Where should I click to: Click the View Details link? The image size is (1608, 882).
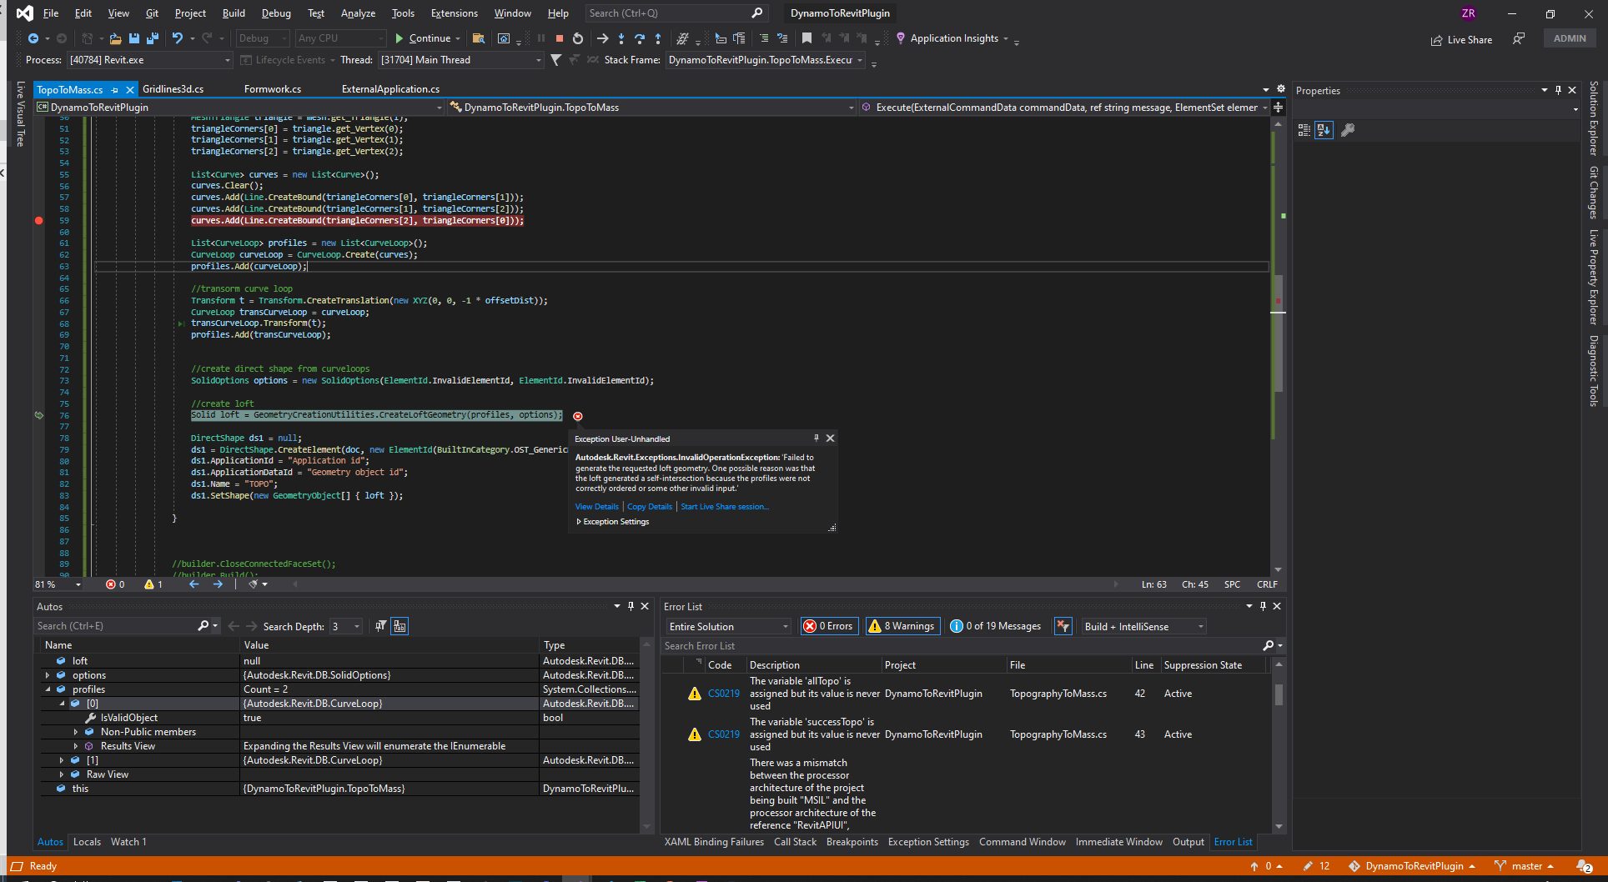(596, 507)
